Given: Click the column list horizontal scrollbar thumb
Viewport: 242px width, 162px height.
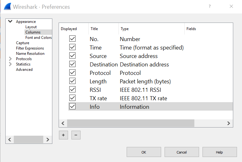Looking at the screenshot, I should coord(131,123).
